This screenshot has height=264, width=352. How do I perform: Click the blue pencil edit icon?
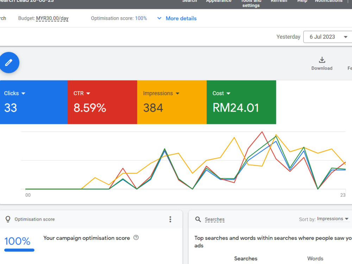[x=9, y=63]
